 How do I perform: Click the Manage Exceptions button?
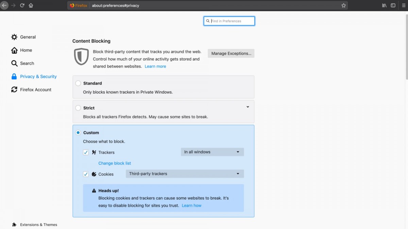(x=231, y=53)
